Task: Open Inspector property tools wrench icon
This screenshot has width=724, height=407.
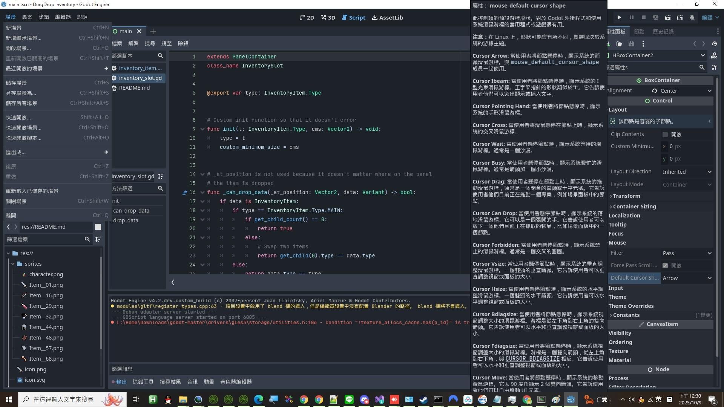Action: (714, 67)
